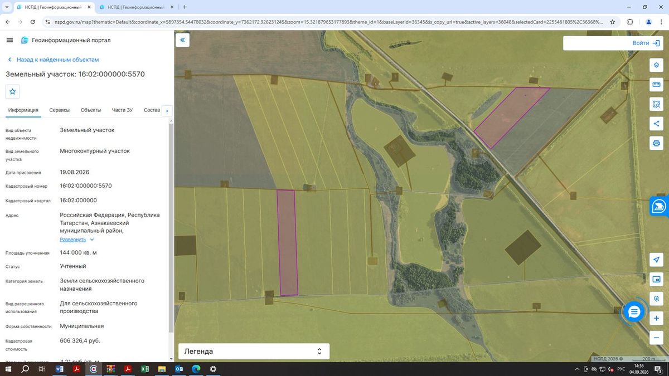Open Microsoft Edge from the taskbar
The width and height of the screenshot is (669, 376).
click(x=196, y=369)
